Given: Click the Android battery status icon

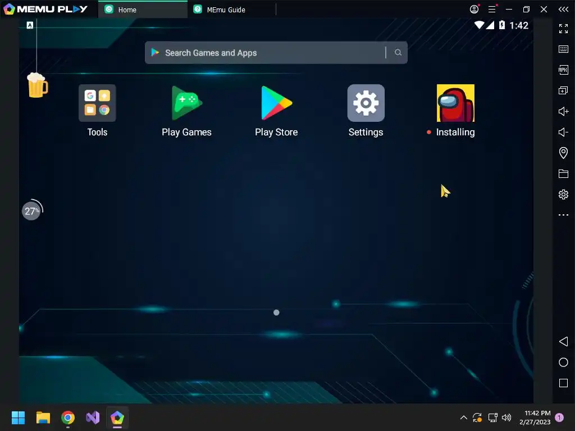Looking at the screenshot, I should pos(502,25).
